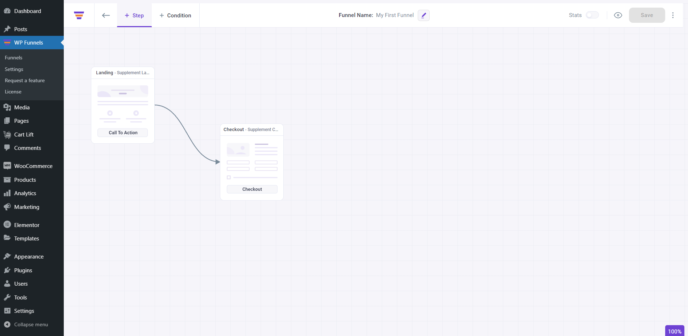688x336 pixels.
Task: Open Plugins icon in sidebar
Action: tap(7, 270)
